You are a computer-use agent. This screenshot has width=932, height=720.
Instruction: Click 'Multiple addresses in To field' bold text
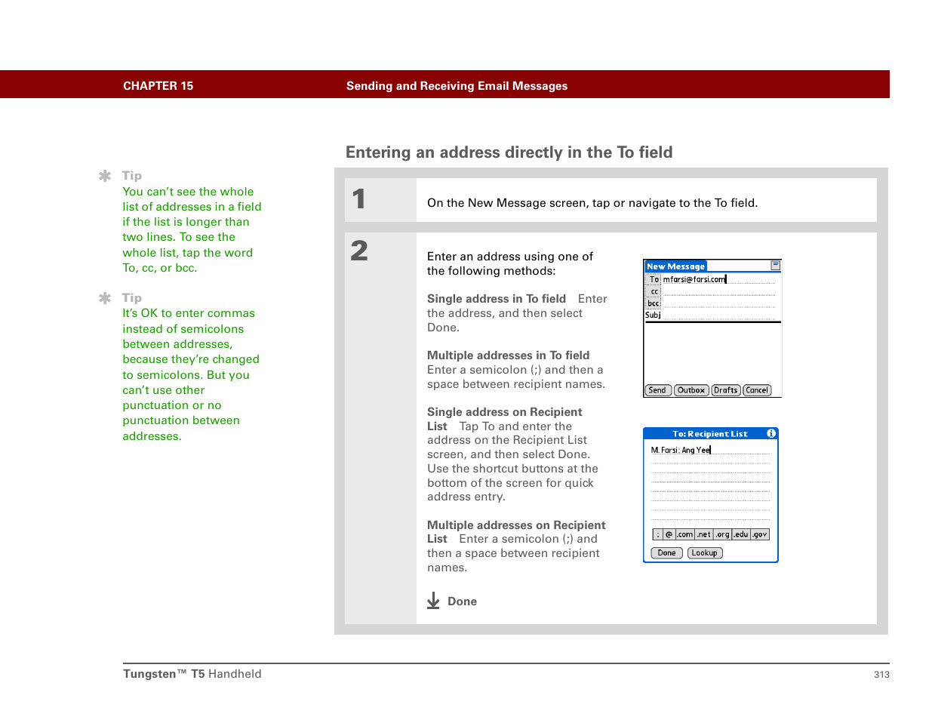coord(508,355)
